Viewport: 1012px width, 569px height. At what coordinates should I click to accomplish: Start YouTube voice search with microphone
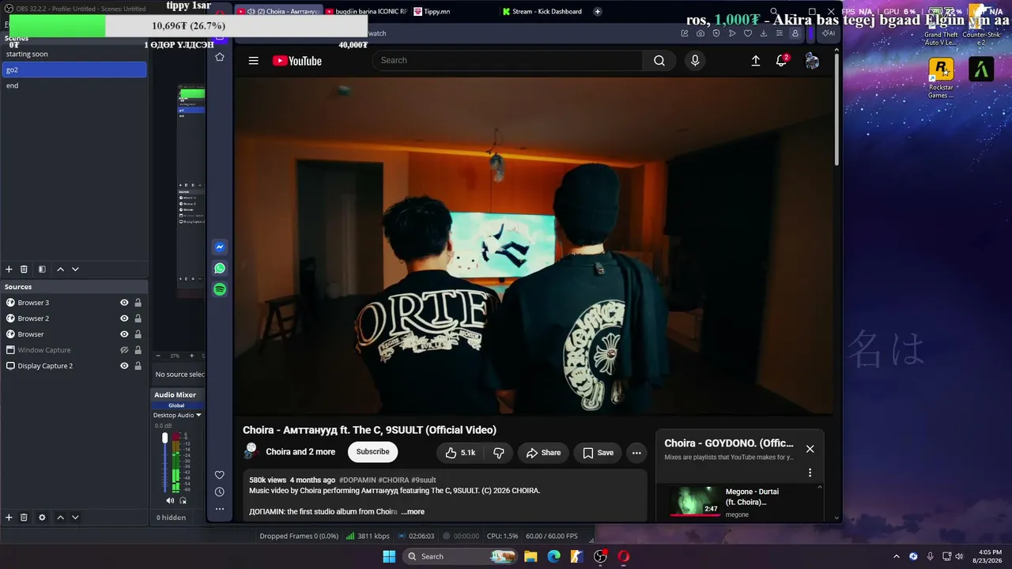(695, 61)
